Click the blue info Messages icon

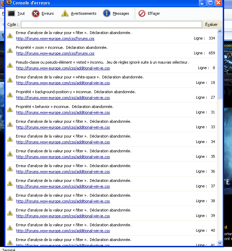pos(107,13)
